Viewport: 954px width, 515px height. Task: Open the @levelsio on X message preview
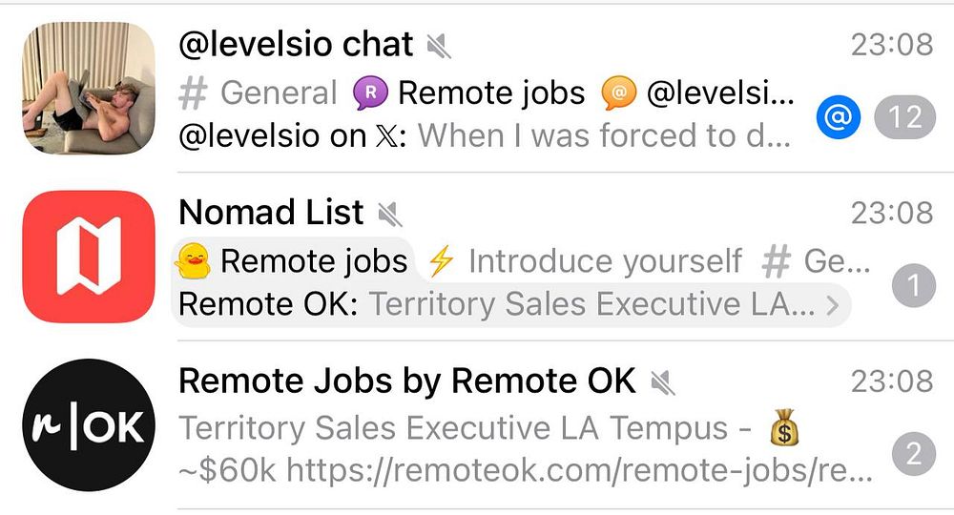point(485,136)
